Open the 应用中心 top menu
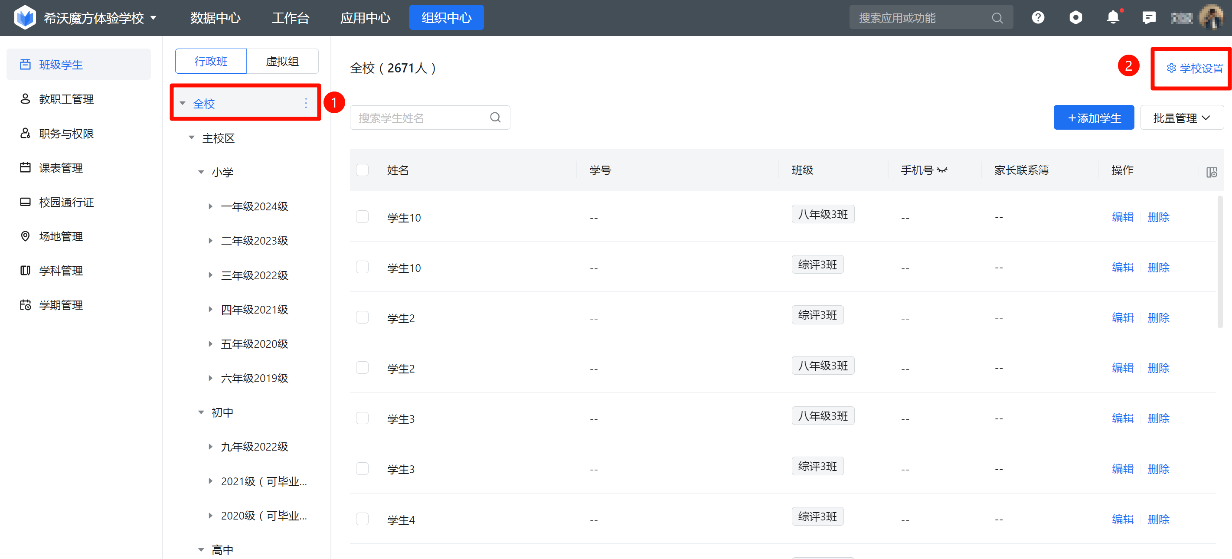Screen dimensions: 1232x559 pos(366,18)
